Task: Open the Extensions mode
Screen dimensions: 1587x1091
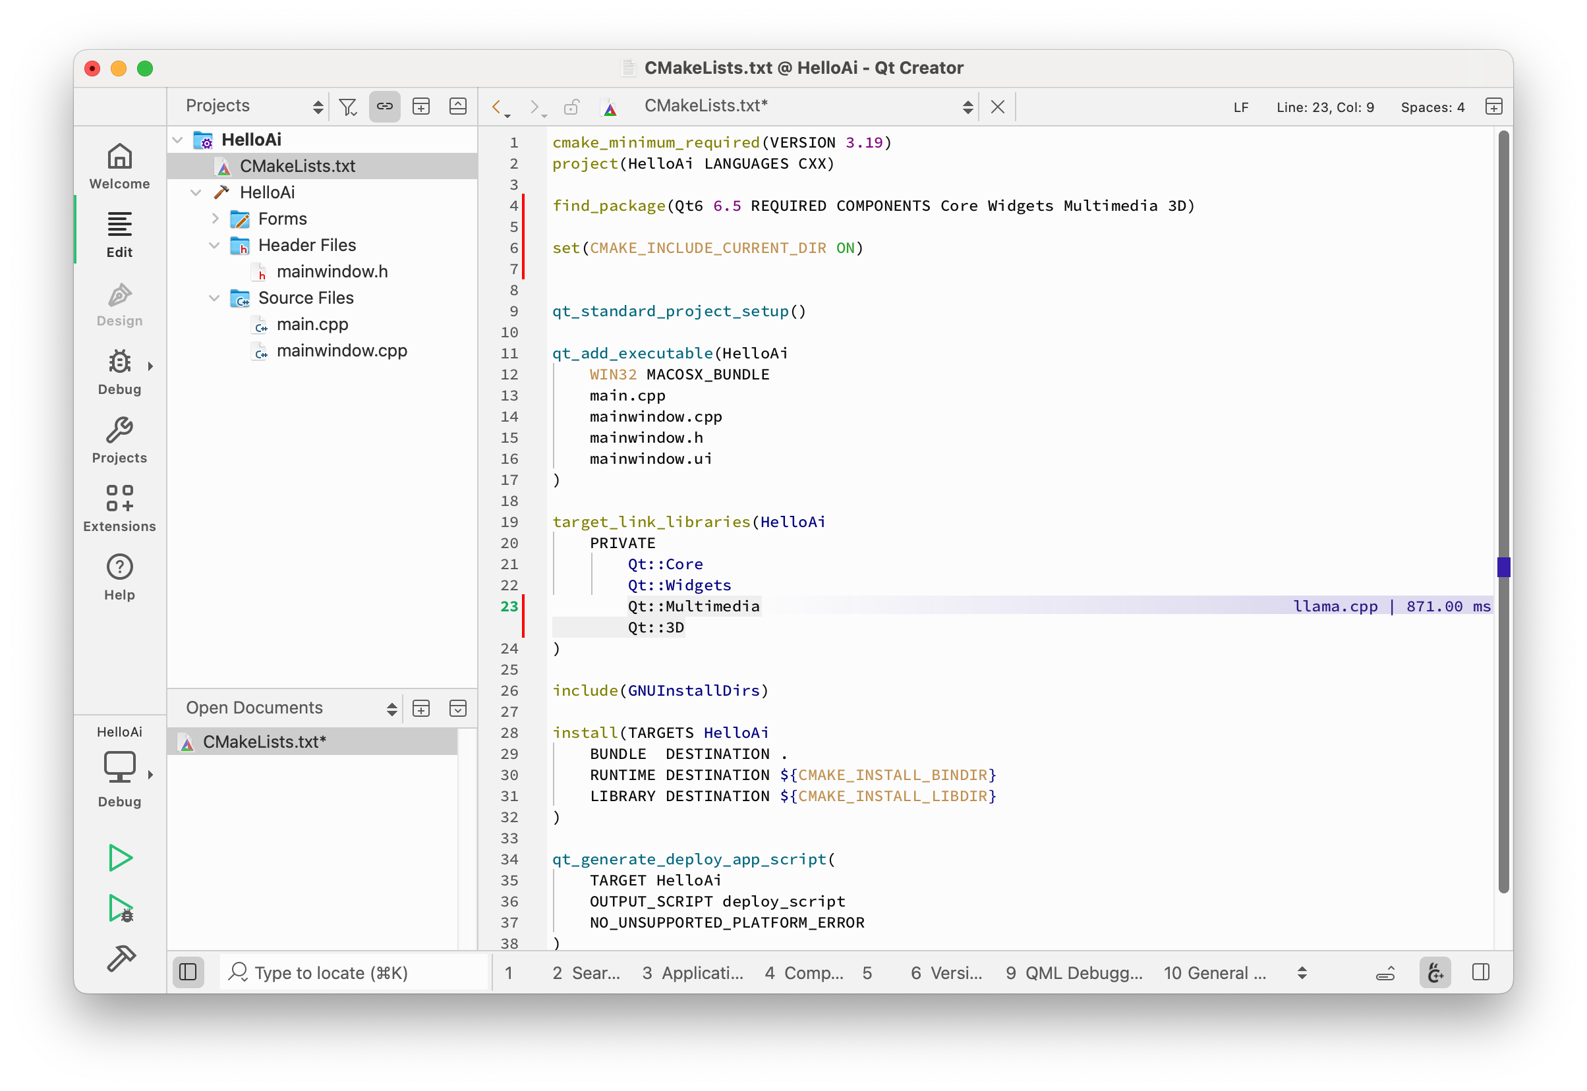Action: point(119,509)
